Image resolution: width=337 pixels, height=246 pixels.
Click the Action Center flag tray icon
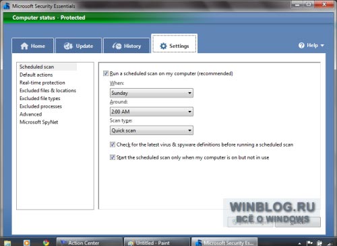(310, 243)
